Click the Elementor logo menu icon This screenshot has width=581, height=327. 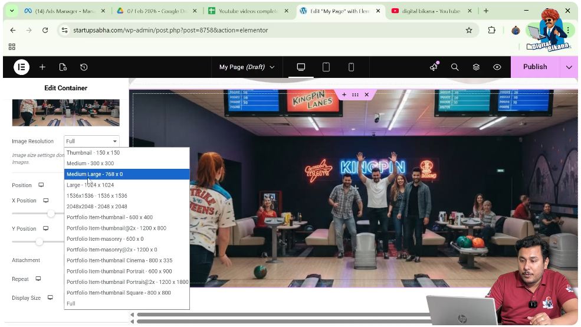coord(21,67)
